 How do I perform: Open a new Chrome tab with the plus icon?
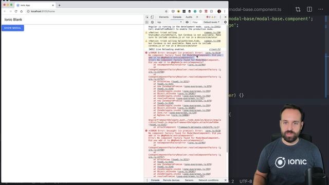tap(60, 5)
